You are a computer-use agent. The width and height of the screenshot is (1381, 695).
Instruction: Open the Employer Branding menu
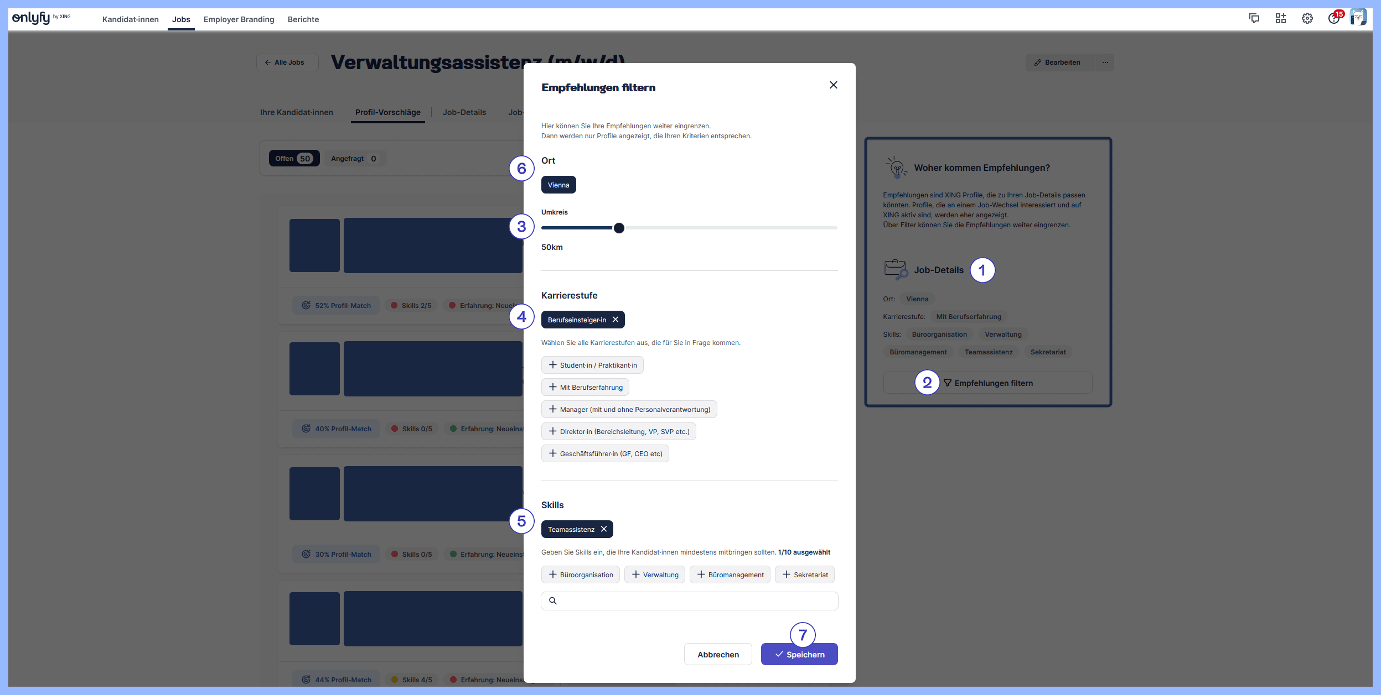[x=239, y=19]
